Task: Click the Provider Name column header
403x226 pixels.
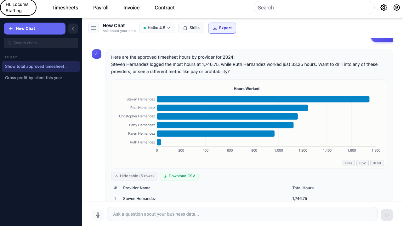Action: 137,188
